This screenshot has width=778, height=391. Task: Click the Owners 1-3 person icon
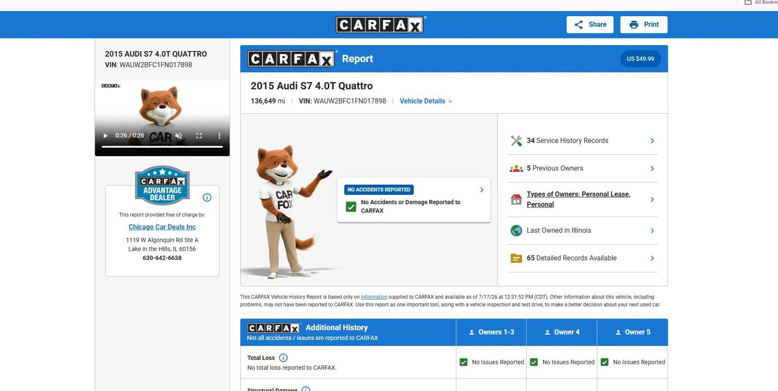471,333
